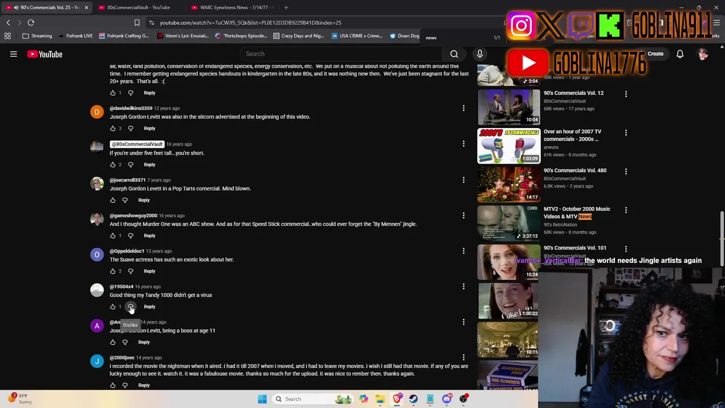Open the browser apps grid icon

click(7, 36)
